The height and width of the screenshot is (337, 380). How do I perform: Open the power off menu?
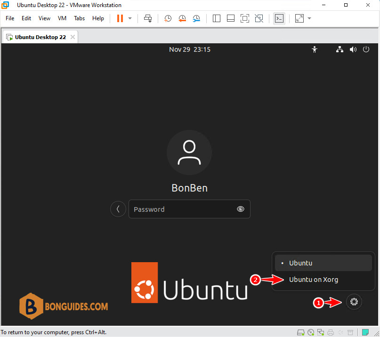(366, 49)
